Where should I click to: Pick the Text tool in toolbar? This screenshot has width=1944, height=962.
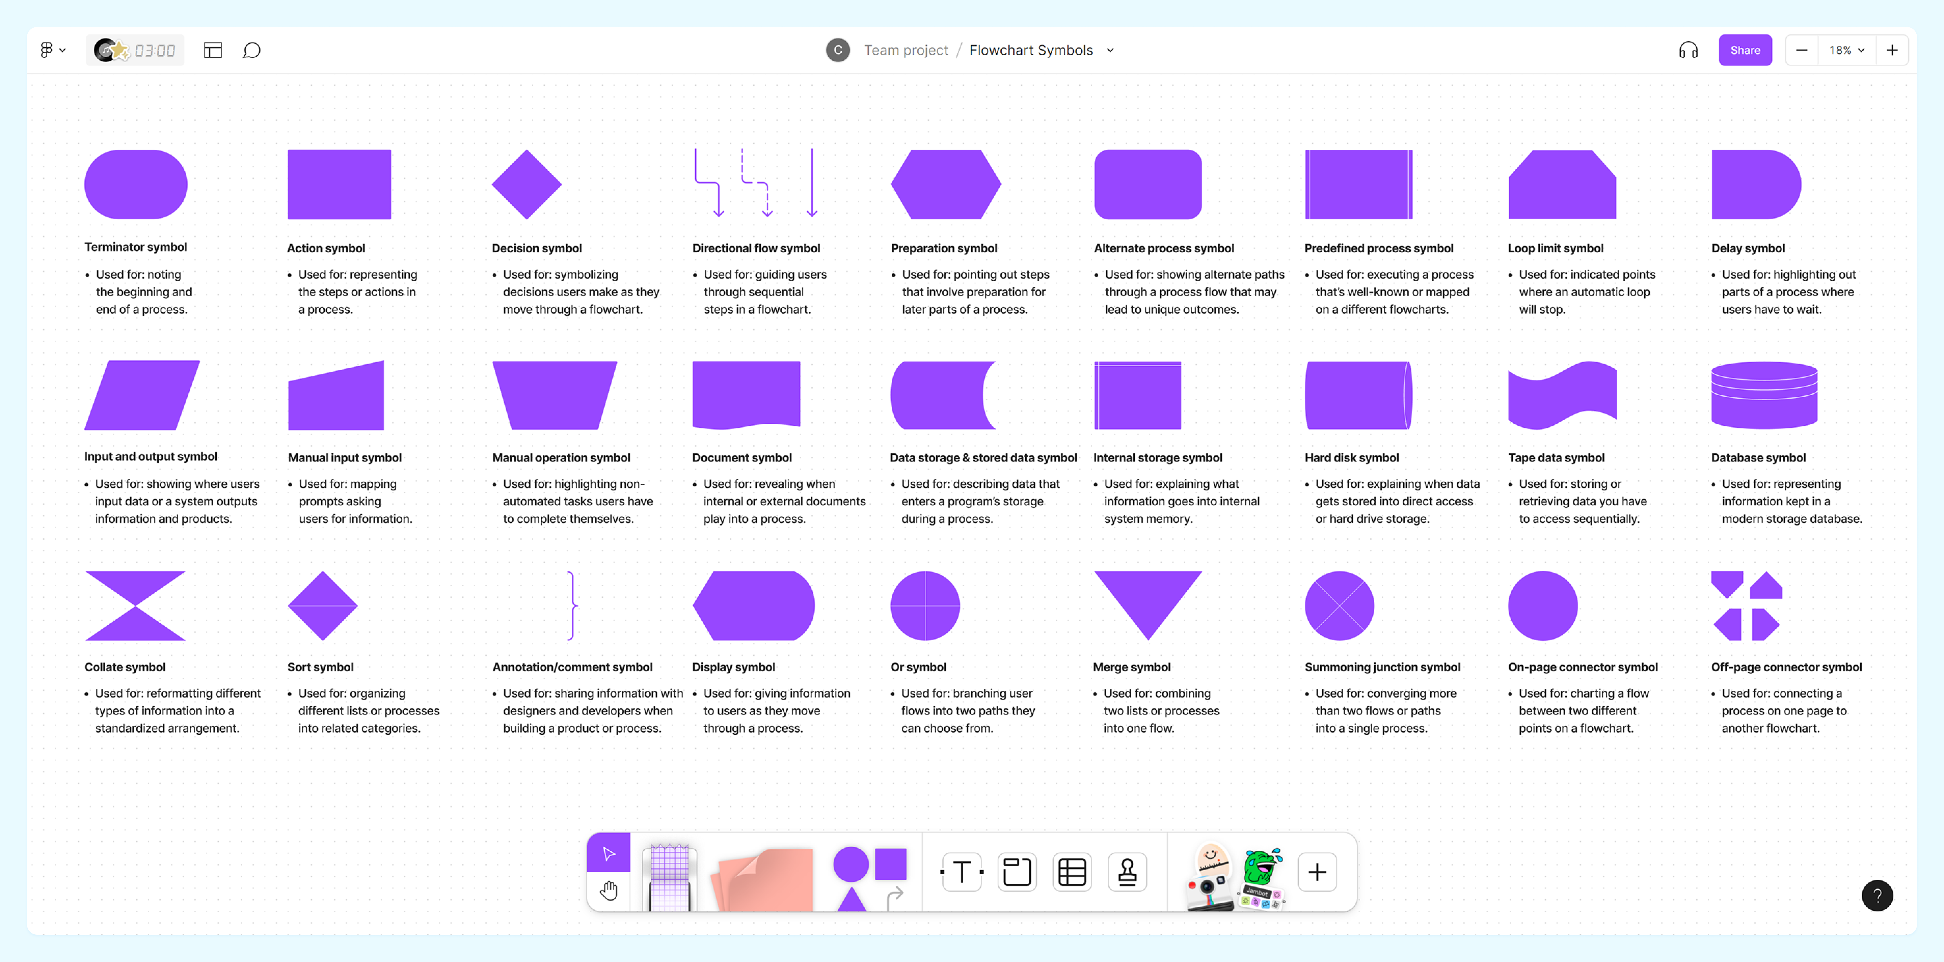coord(962,872)
